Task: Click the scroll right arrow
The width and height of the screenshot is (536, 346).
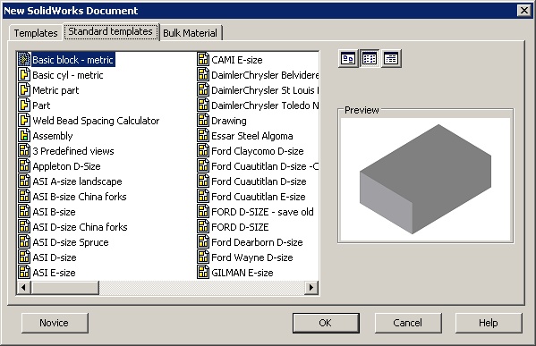Action: pyautogui.click(x=311, y=287)
